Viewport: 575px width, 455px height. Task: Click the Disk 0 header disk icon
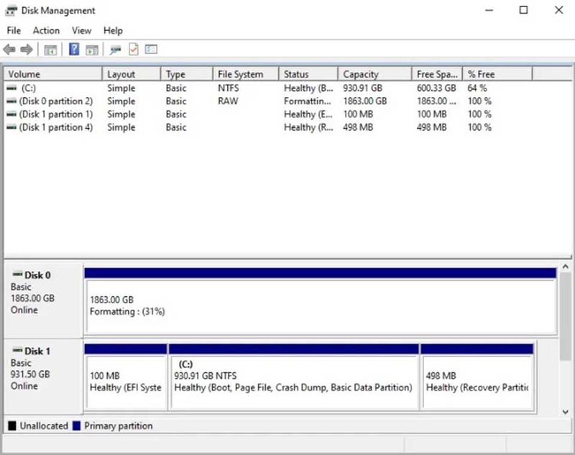[x=17, y=275]
